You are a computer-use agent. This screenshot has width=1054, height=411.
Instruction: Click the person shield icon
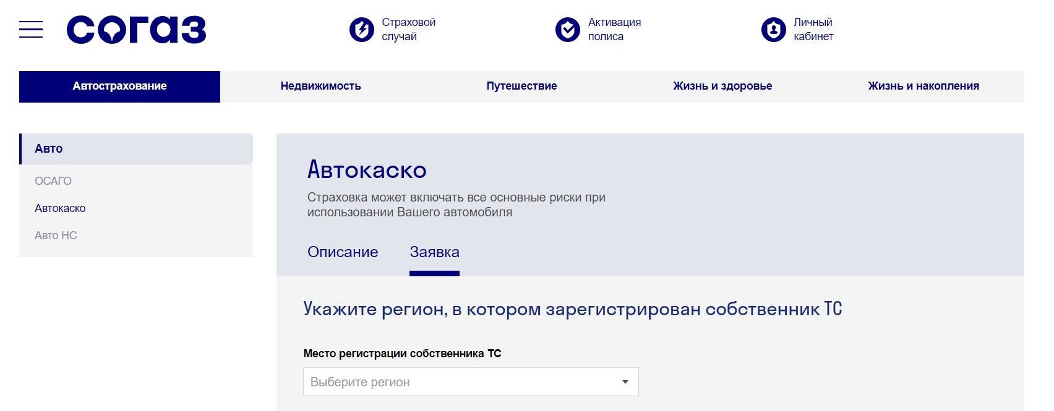773,29
